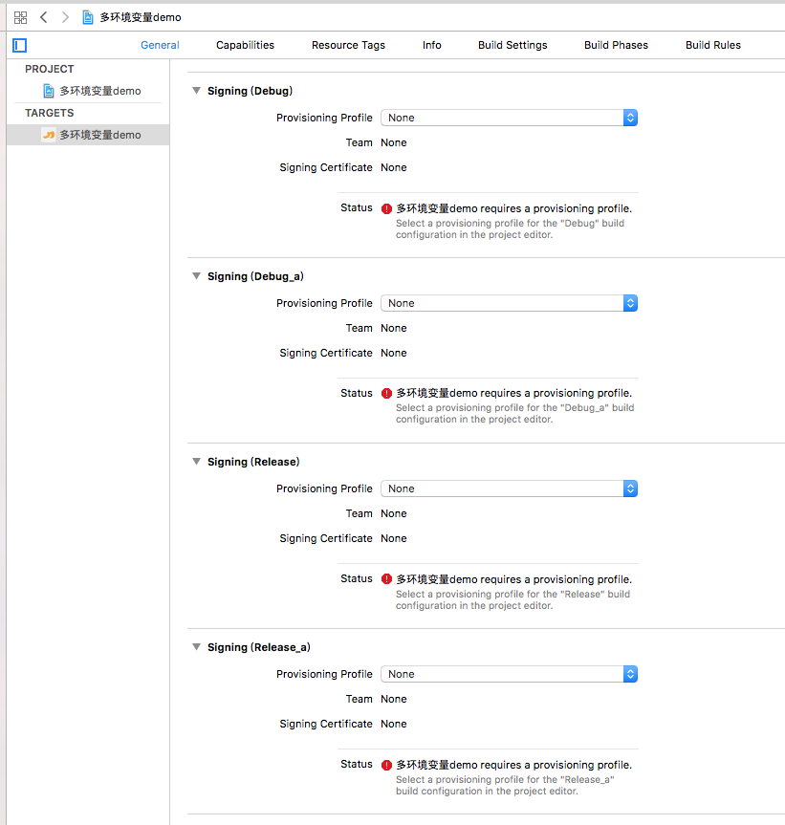Viewport: 785px width, 825px height.
Task: Toggle the targets list sidebar icon
Action: pos(19,45)
